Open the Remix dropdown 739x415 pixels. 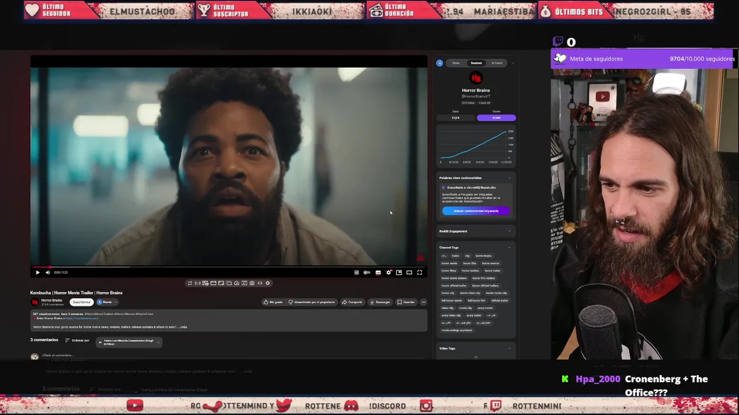(x=107, y=302)
